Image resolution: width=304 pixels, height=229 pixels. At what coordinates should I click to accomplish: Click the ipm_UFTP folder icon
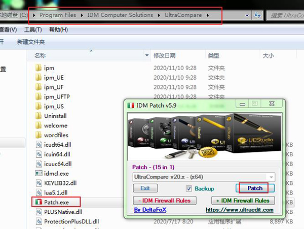[x=39, y=96]
